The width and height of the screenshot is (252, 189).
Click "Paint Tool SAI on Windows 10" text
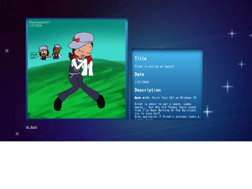[174, 98]
